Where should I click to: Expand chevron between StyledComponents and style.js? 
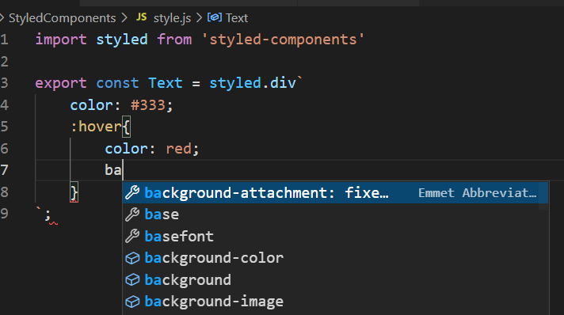[124, 17]
